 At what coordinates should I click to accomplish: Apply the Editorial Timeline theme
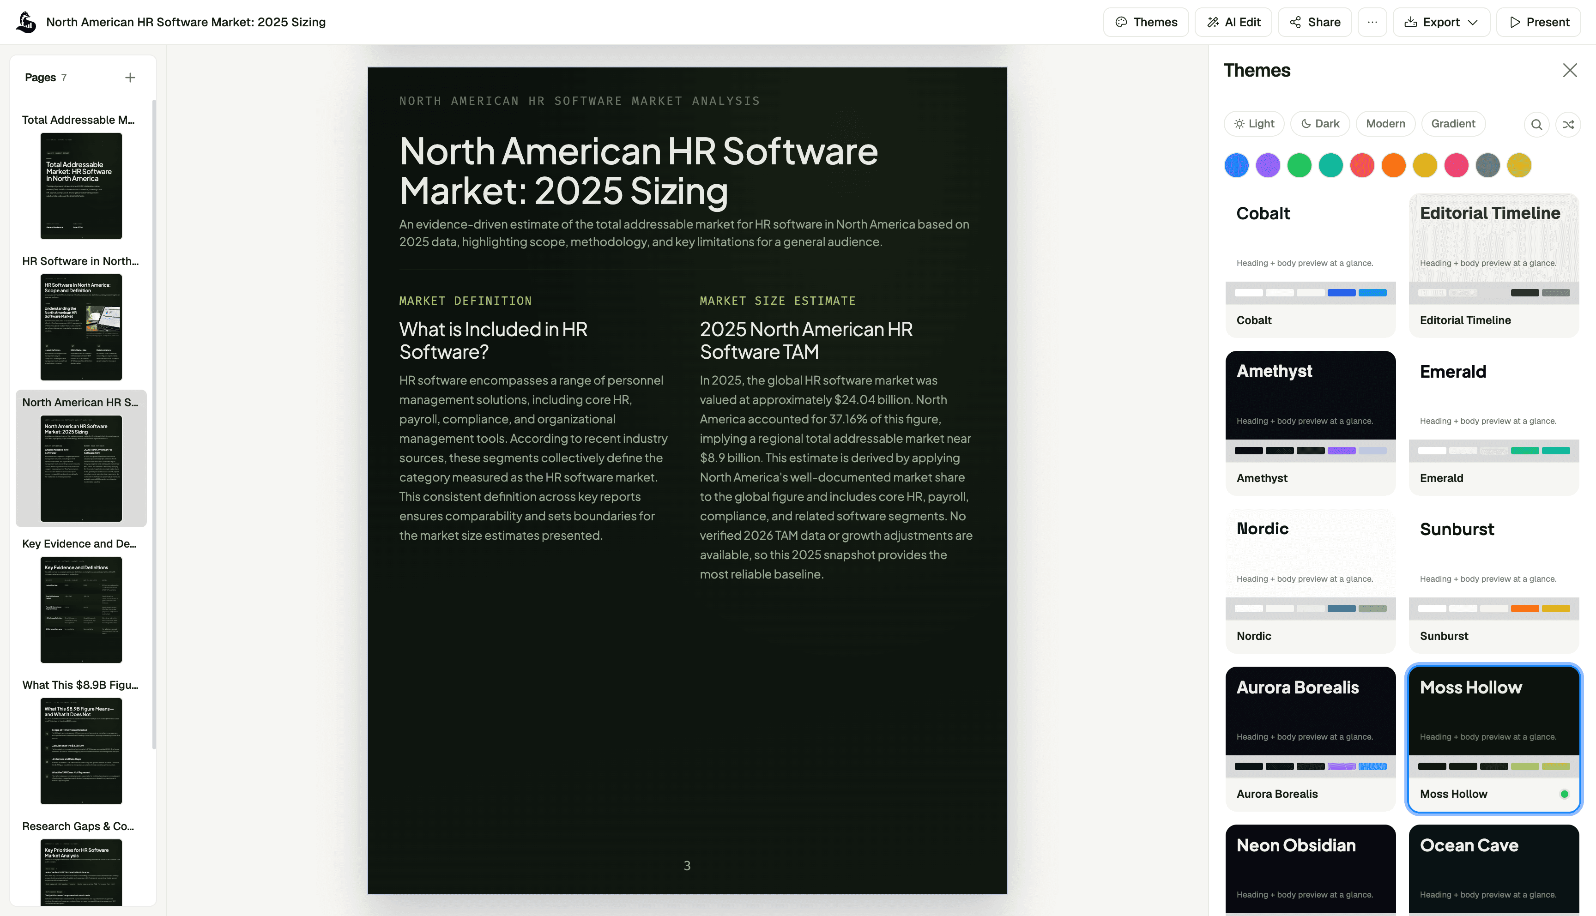tap(1494, 265)
